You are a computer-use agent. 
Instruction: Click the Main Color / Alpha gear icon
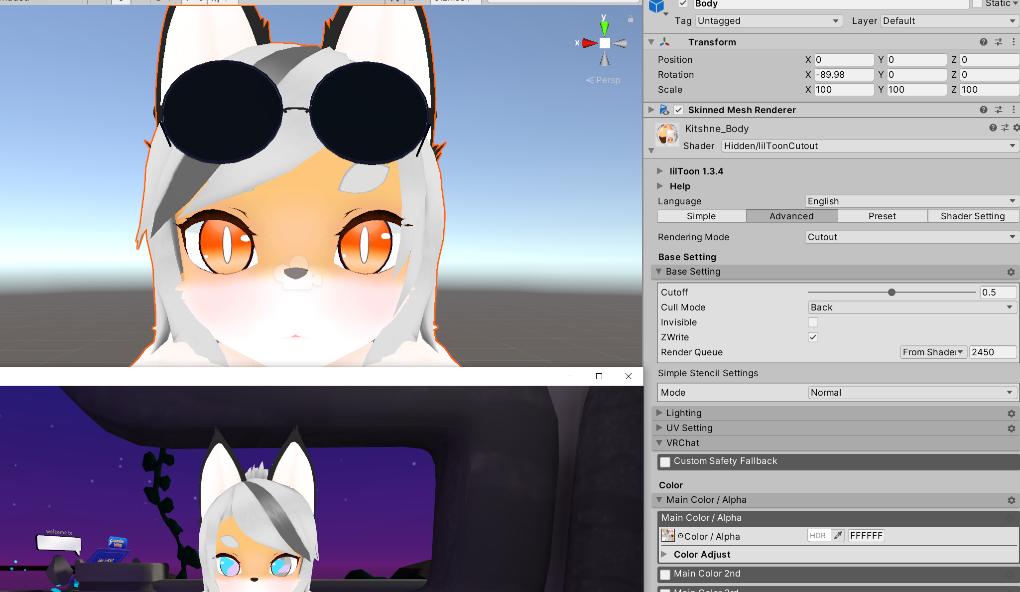tap(1012, 500)
